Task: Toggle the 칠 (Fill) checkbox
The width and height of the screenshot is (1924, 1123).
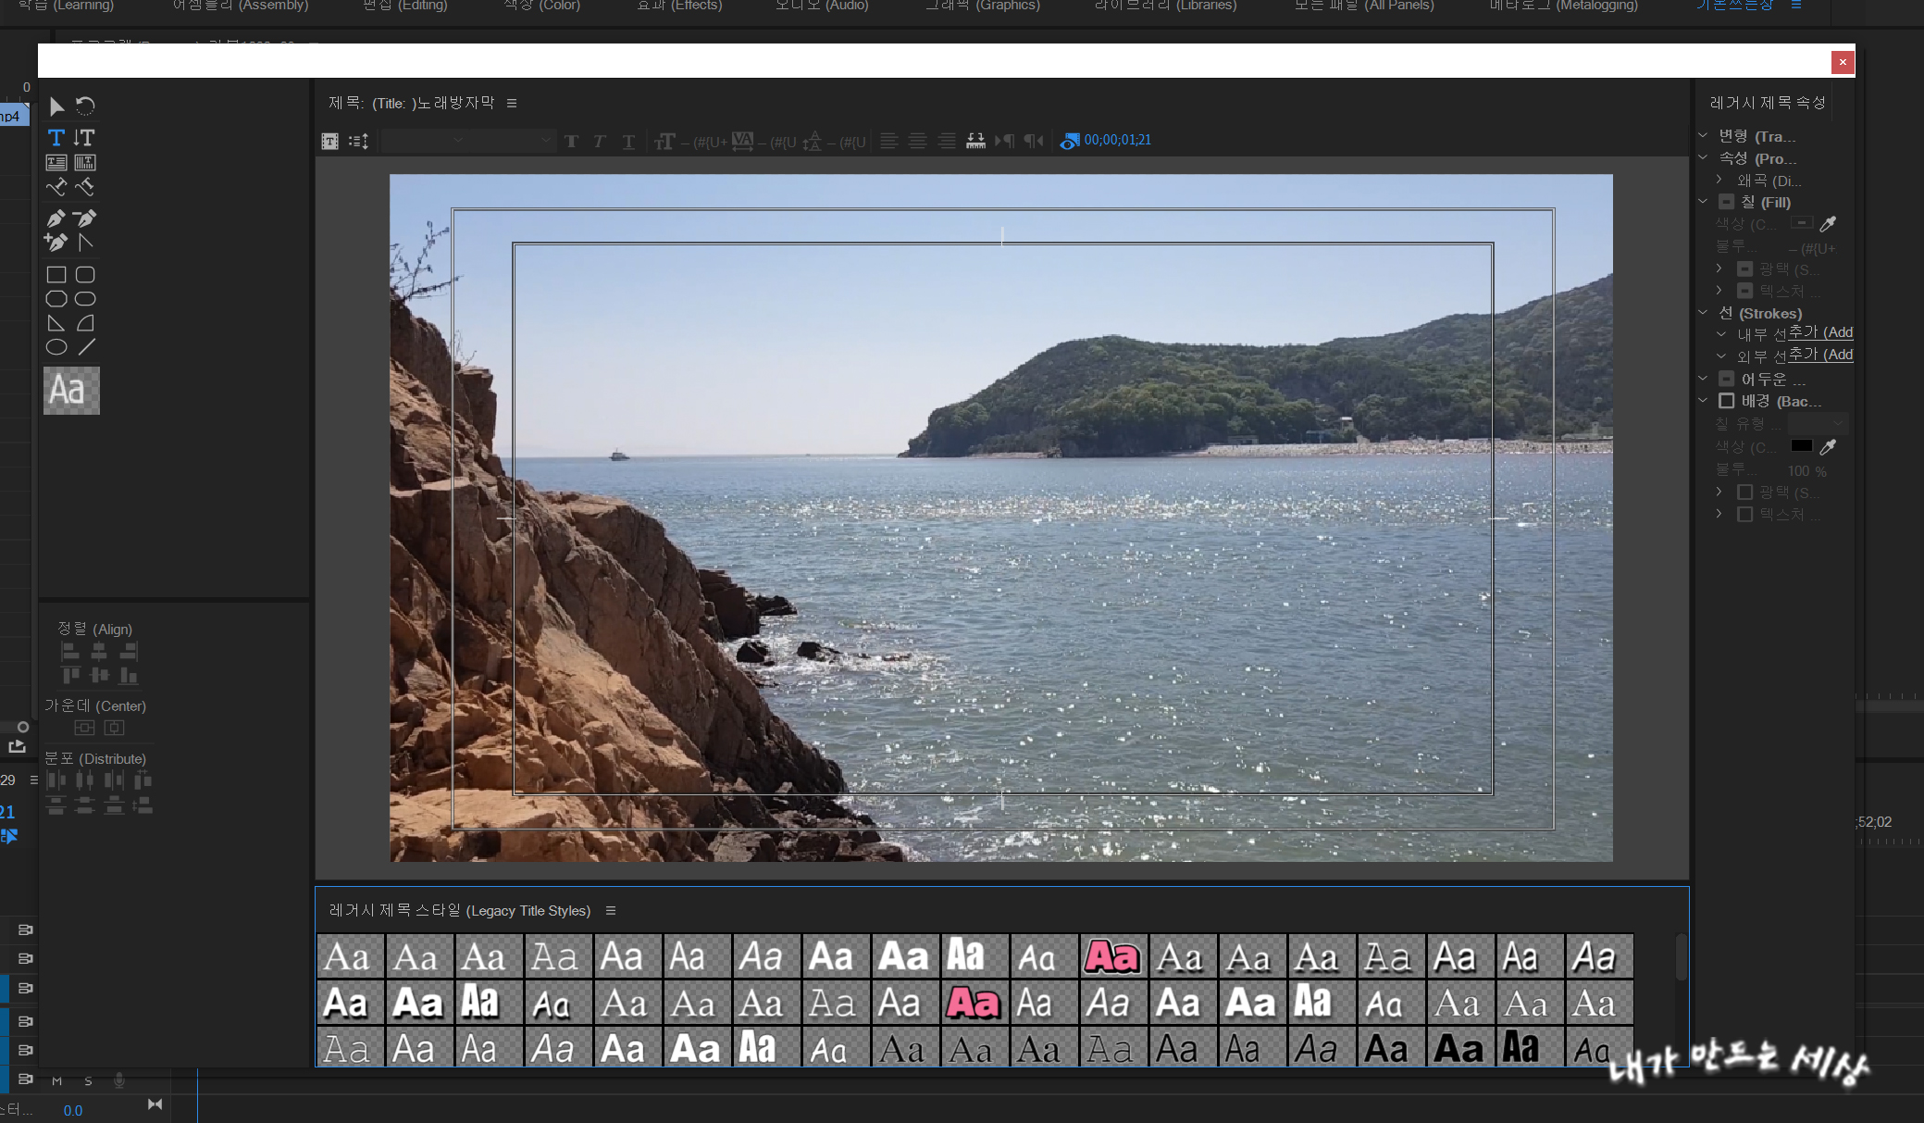Action: coord(1726,202)
